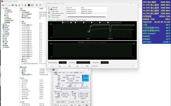Expand the 显示设备 tree node
Viewport: 171px width, 106px height.
[2, 29]
